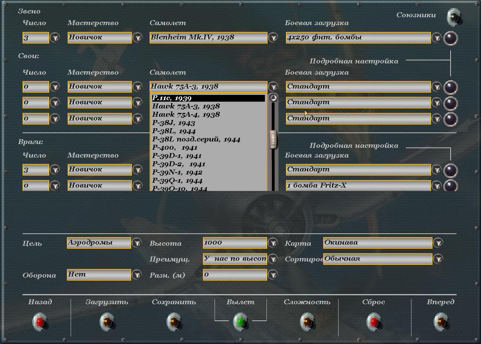Expand Мастерство dropdown in first Враги row

[138, 170]
